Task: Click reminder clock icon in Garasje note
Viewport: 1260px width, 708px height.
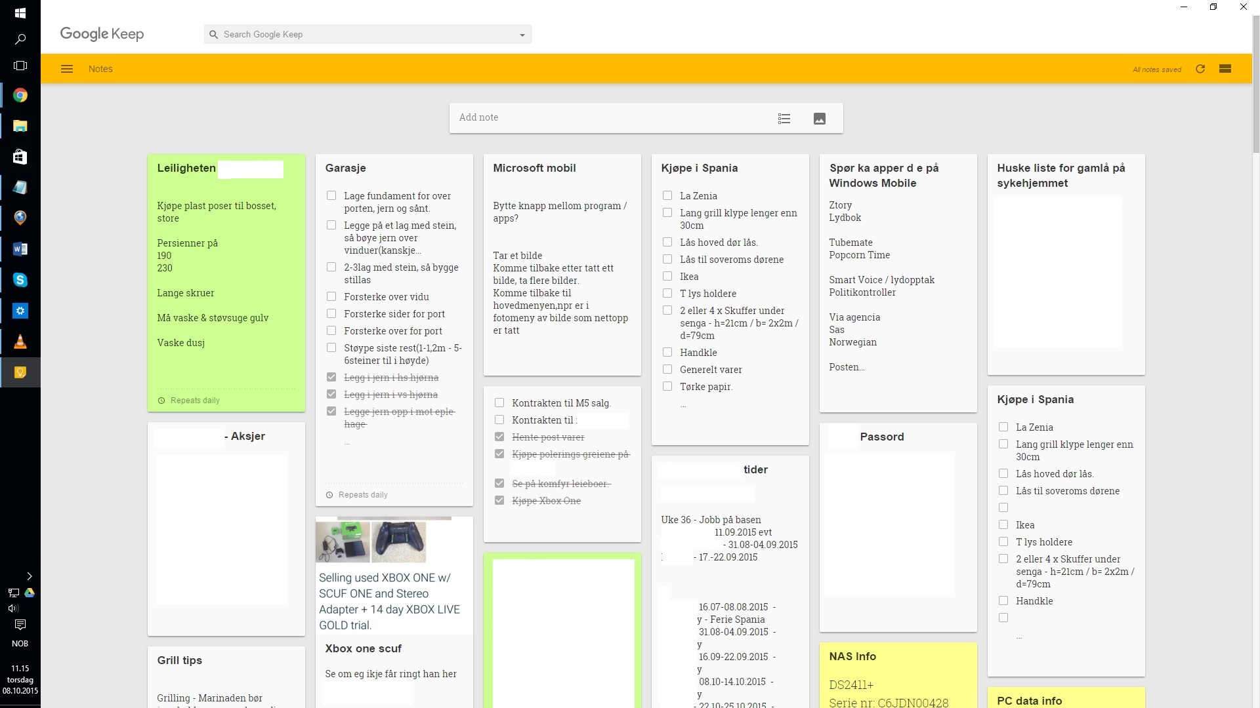Action: 329,495
